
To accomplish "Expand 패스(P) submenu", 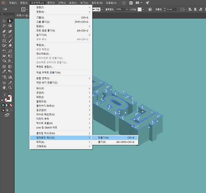I will coord(61,88).
